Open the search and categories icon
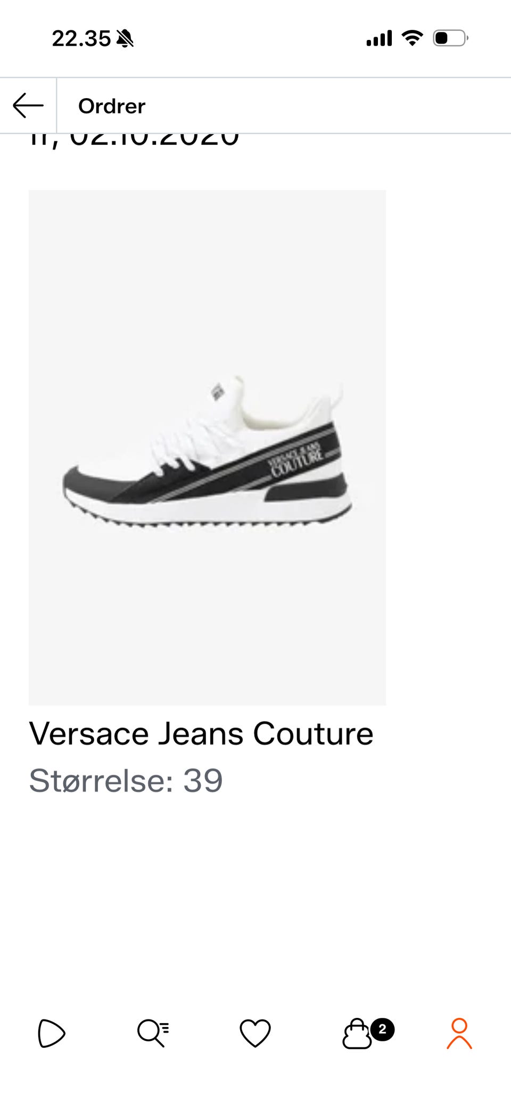The image size is (511, 1109). click(x=153, y=1033)
